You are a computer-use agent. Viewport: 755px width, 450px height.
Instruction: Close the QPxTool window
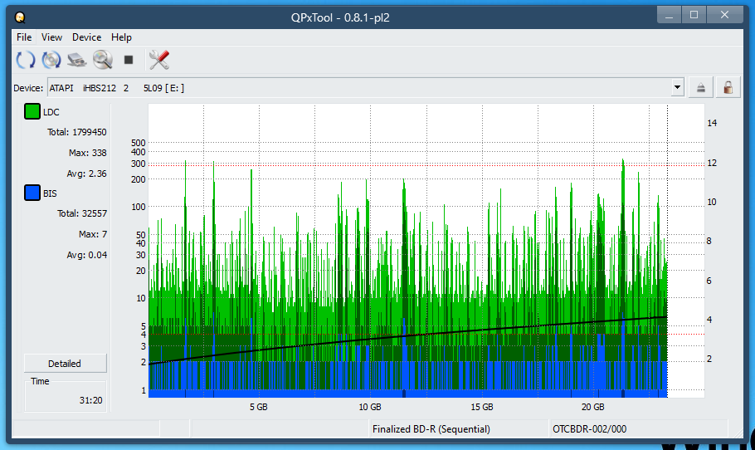click(724, 15)
